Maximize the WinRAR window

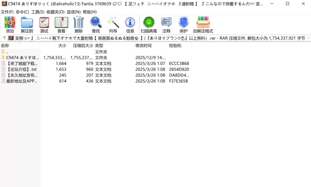[x=288, y=4]
